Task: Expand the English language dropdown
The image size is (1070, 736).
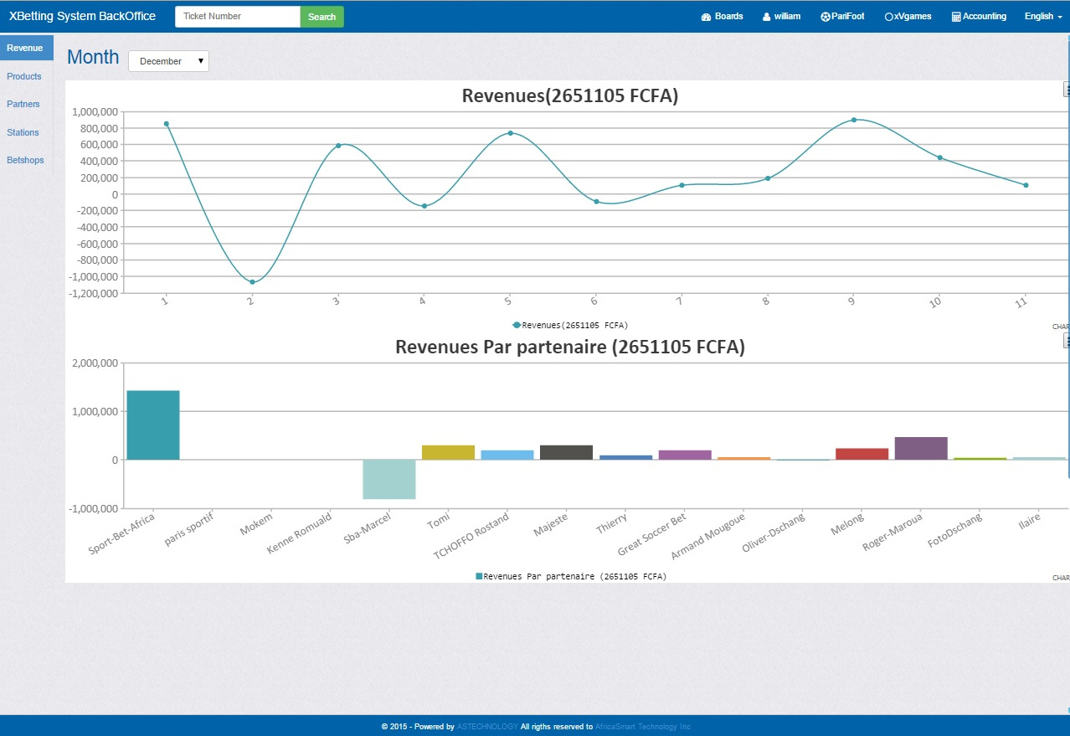Action: click(1042, 17)
